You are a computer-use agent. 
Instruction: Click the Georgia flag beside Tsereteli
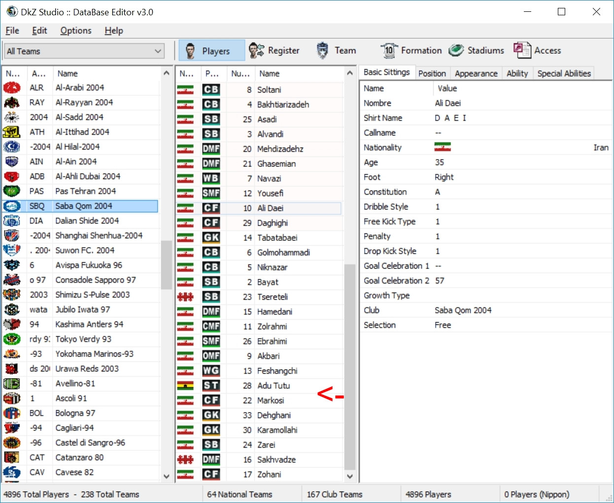(x=185, y=297)
